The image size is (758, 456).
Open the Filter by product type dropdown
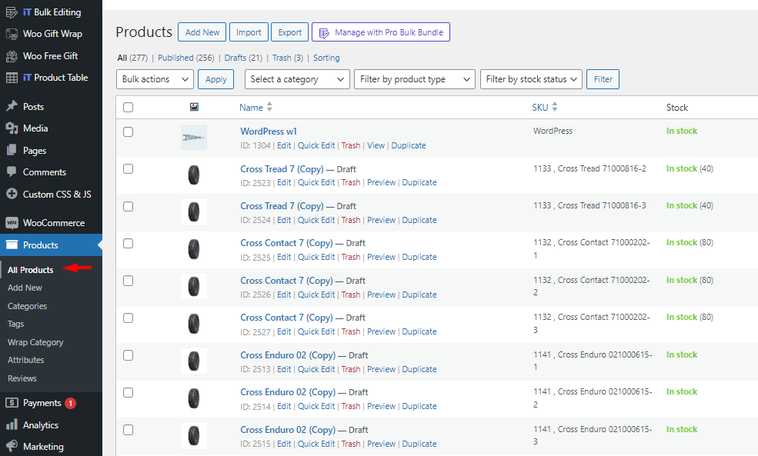[x=415, y=79]
